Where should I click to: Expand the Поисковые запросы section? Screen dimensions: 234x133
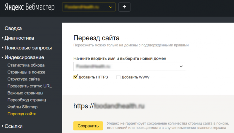pyautogui.click(x=28, y=48)
